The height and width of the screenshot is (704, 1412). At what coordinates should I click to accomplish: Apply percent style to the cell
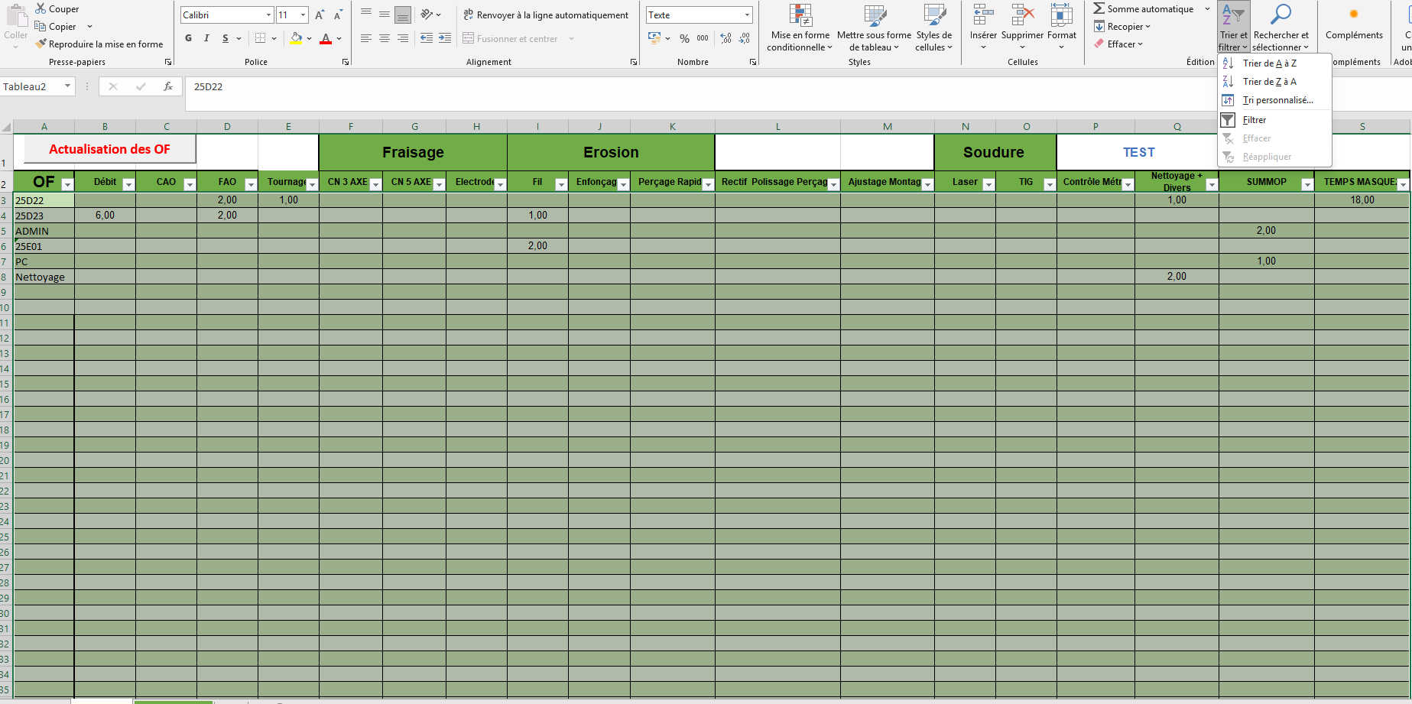pyautogui.click(x=684, y=38)
